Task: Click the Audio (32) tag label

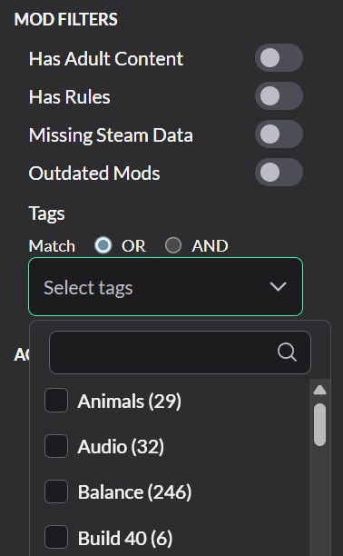Action: click(121, 447)
